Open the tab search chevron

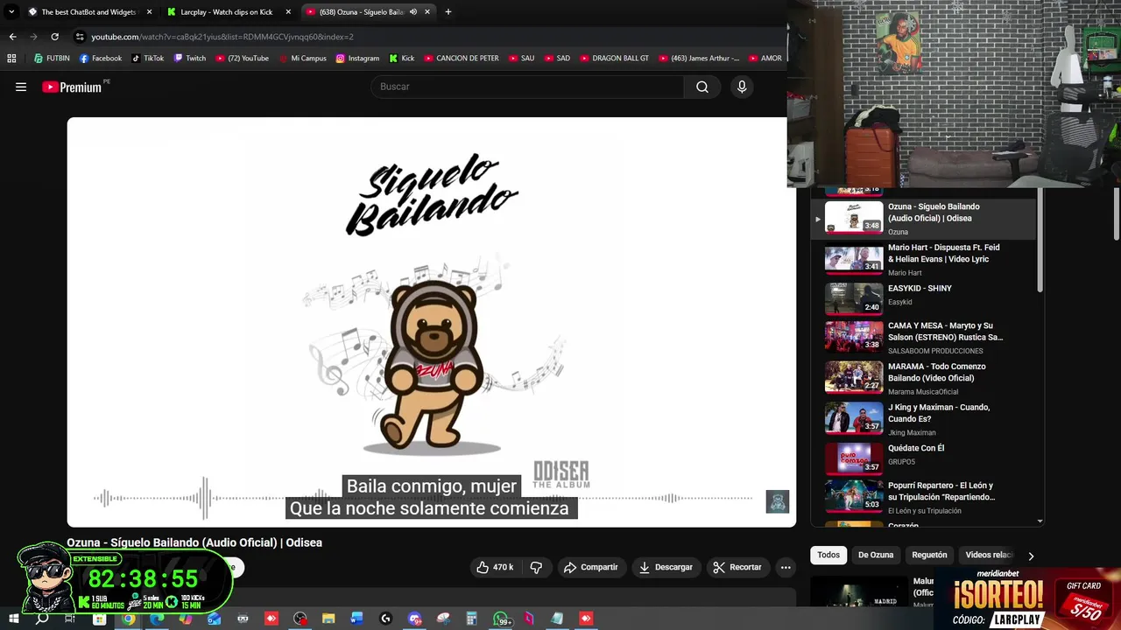pyautogui.click(x=11, y=12)
